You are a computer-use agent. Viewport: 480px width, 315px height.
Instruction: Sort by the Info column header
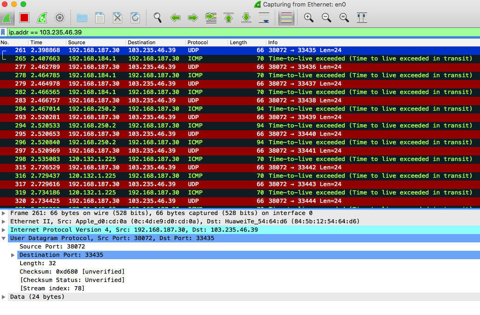(x=373, y=42)
